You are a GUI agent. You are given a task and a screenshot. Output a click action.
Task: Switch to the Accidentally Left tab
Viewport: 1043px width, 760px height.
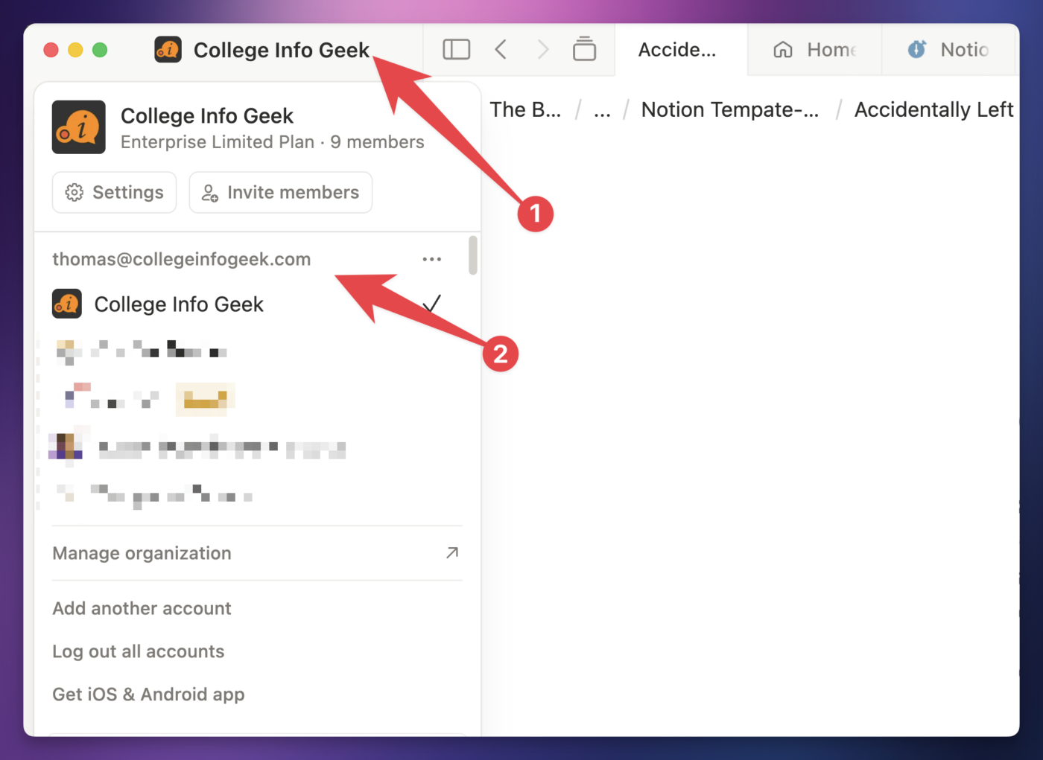676,49
